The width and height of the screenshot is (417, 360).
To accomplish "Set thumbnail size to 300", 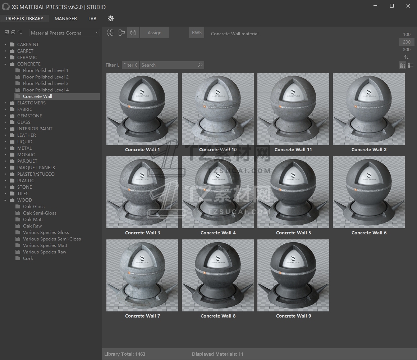I will pos(407,50).
